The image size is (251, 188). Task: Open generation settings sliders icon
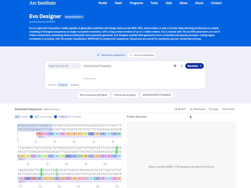click(x=182, y=66)
